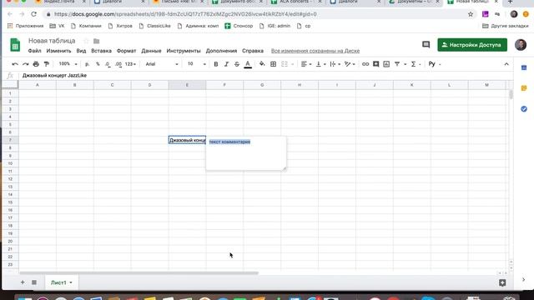Open input tools Ру dropdown
Image resolution: width=534 pixels, height=300 pixels.
[x=435, y=64]
